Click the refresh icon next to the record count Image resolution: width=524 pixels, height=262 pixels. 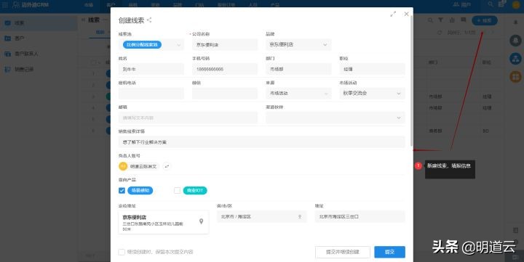coord(440,33)
